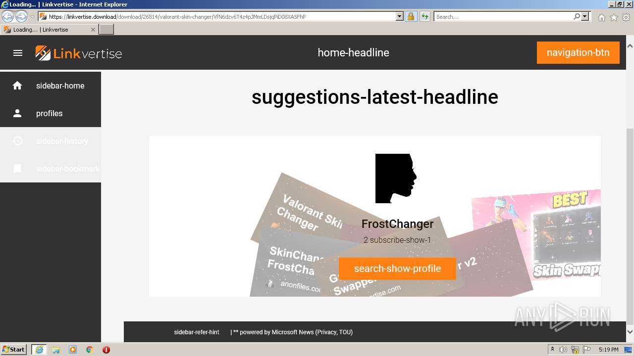This screenshot has width=634, height=356.
Task: Click the search magnifier icon
Action: tap(577, 16)
